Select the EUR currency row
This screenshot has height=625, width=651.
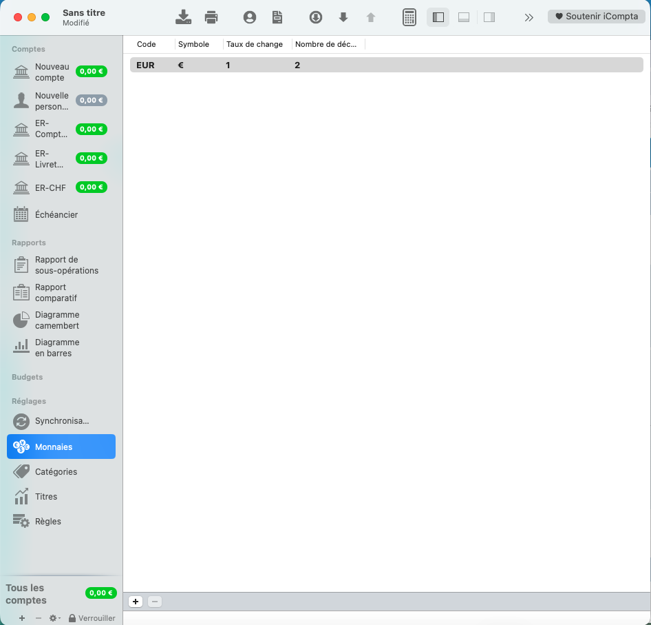coord(386,65)
